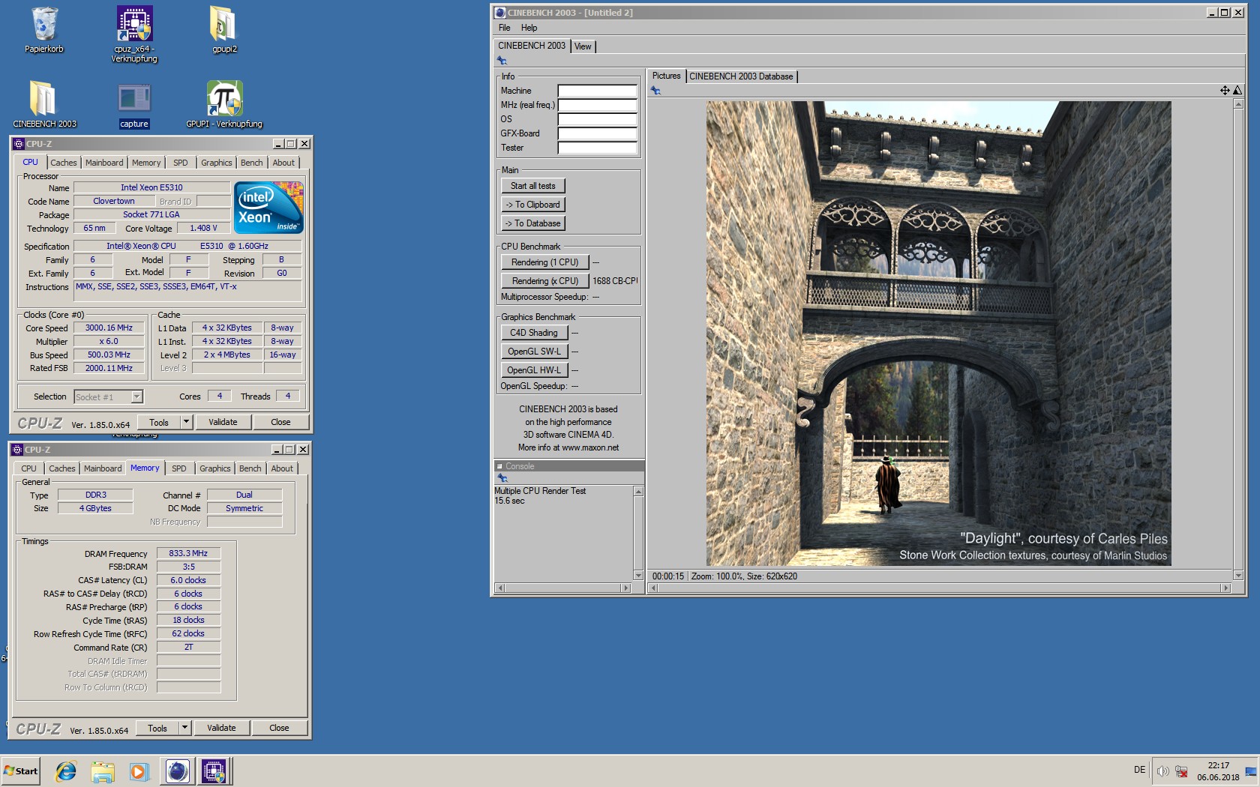Open the gpupi2 folder on desktop
The height and width of the screenshot is (787, 1260).
click(x=224, y=30)
